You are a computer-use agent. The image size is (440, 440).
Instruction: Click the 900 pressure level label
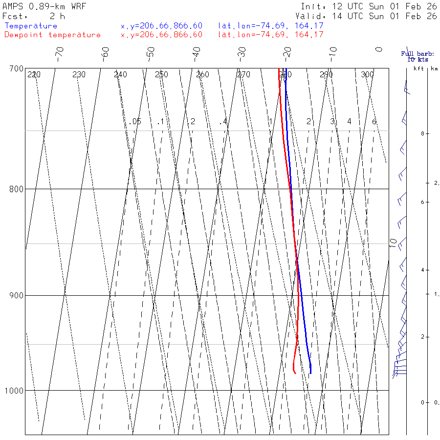pos(16,295)
